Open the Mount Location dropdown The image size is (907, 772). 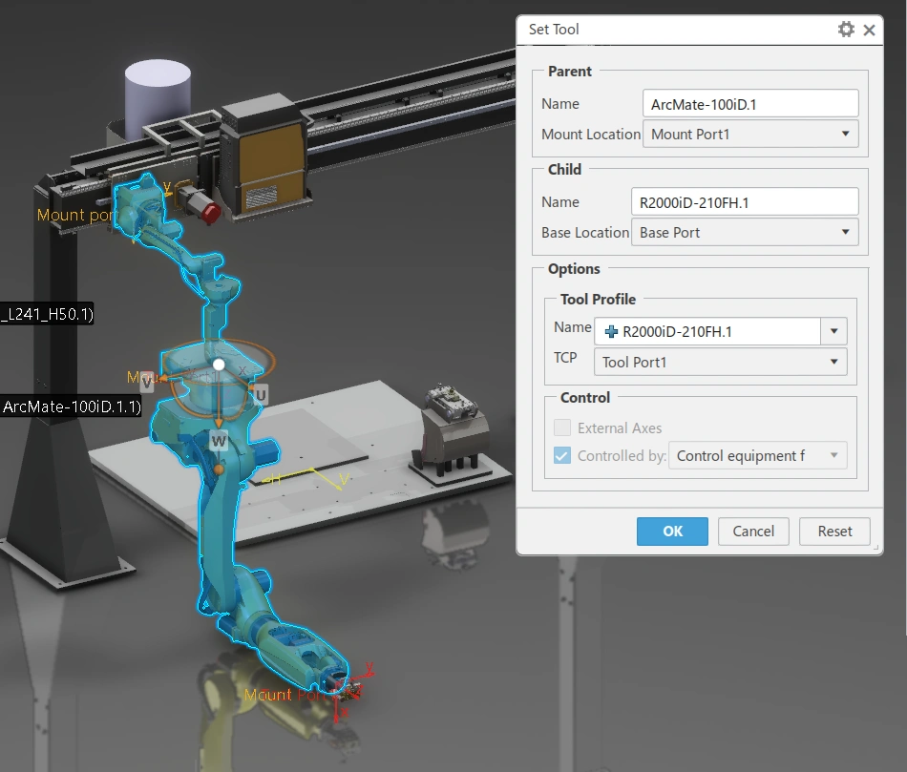[750, 135]
